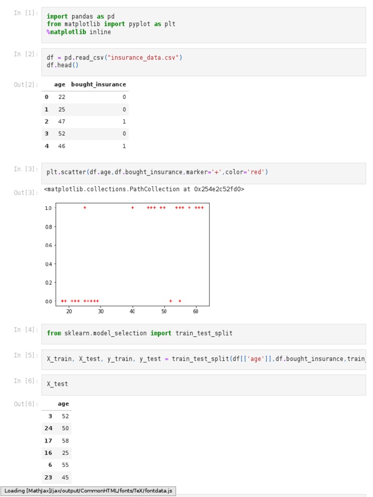
Task: Click row index 23 in X_test table
Action: [48, 478]
